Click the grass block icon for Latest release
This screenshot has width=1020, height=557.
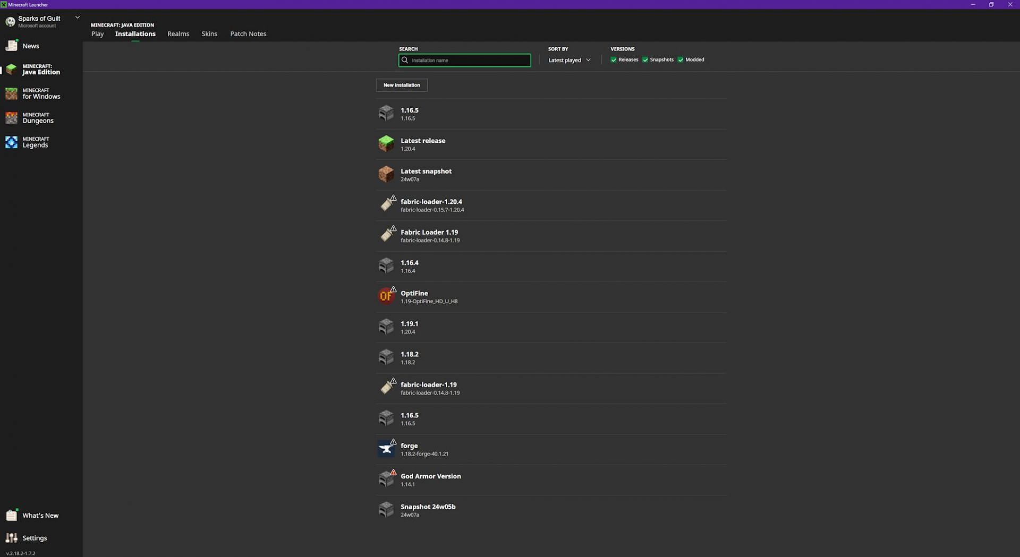tap(386, 144)
